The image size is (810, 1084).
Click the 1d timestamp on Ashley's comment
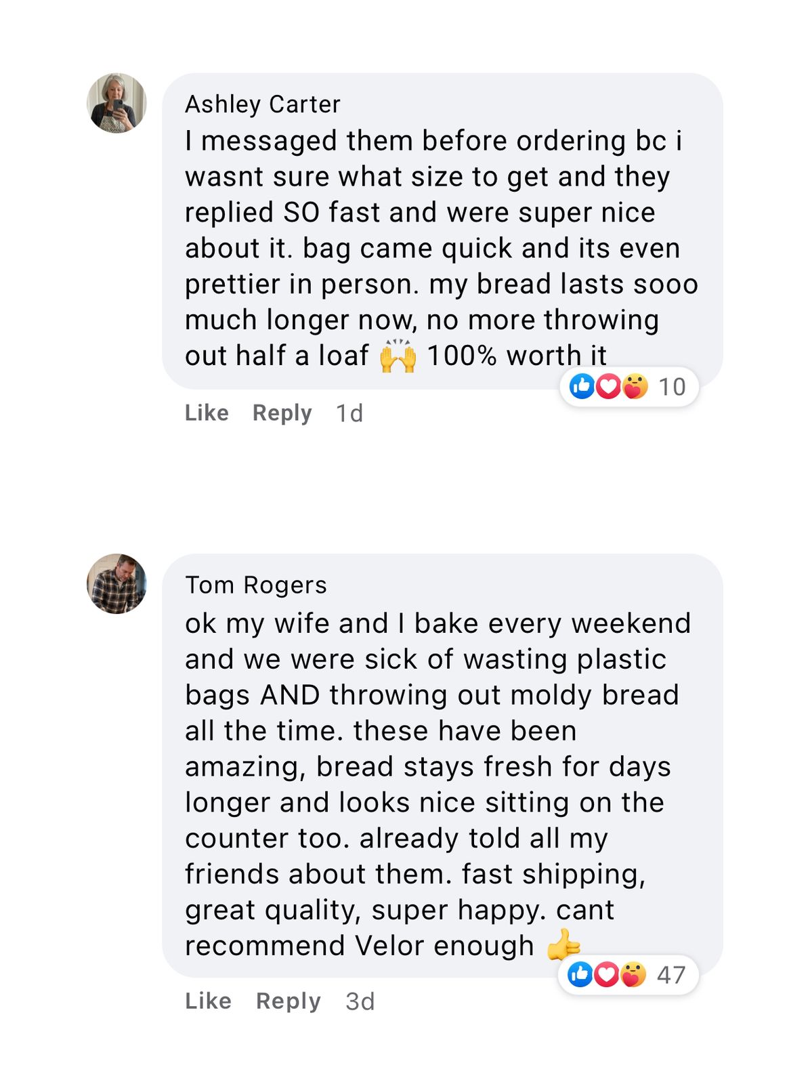point(349,413)
